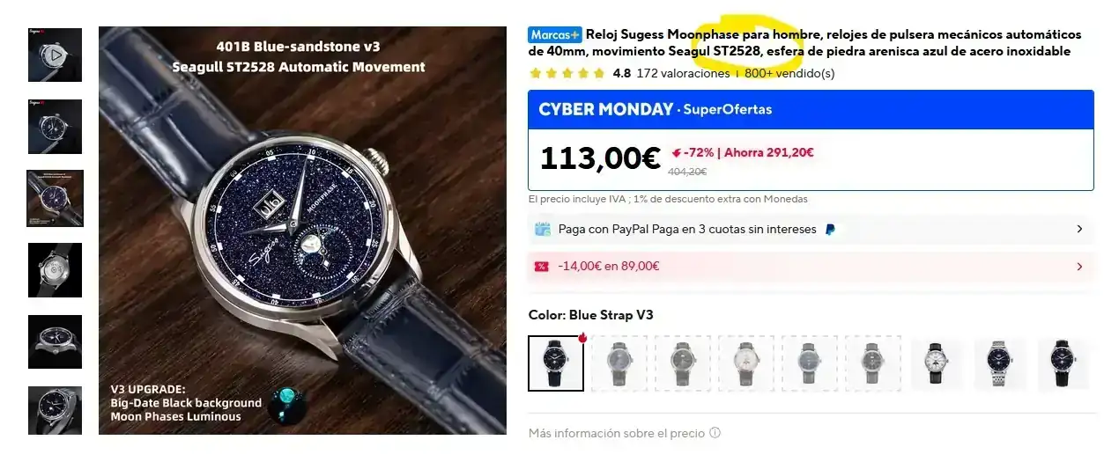
Task: Choose the last black strap variant
Action: click(1063, 363)
